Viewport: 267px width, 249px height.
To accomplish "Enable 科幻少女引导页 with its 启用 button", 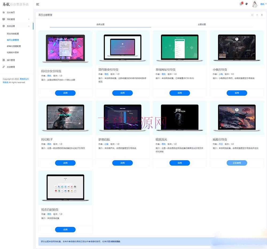I will coord(65,93).
